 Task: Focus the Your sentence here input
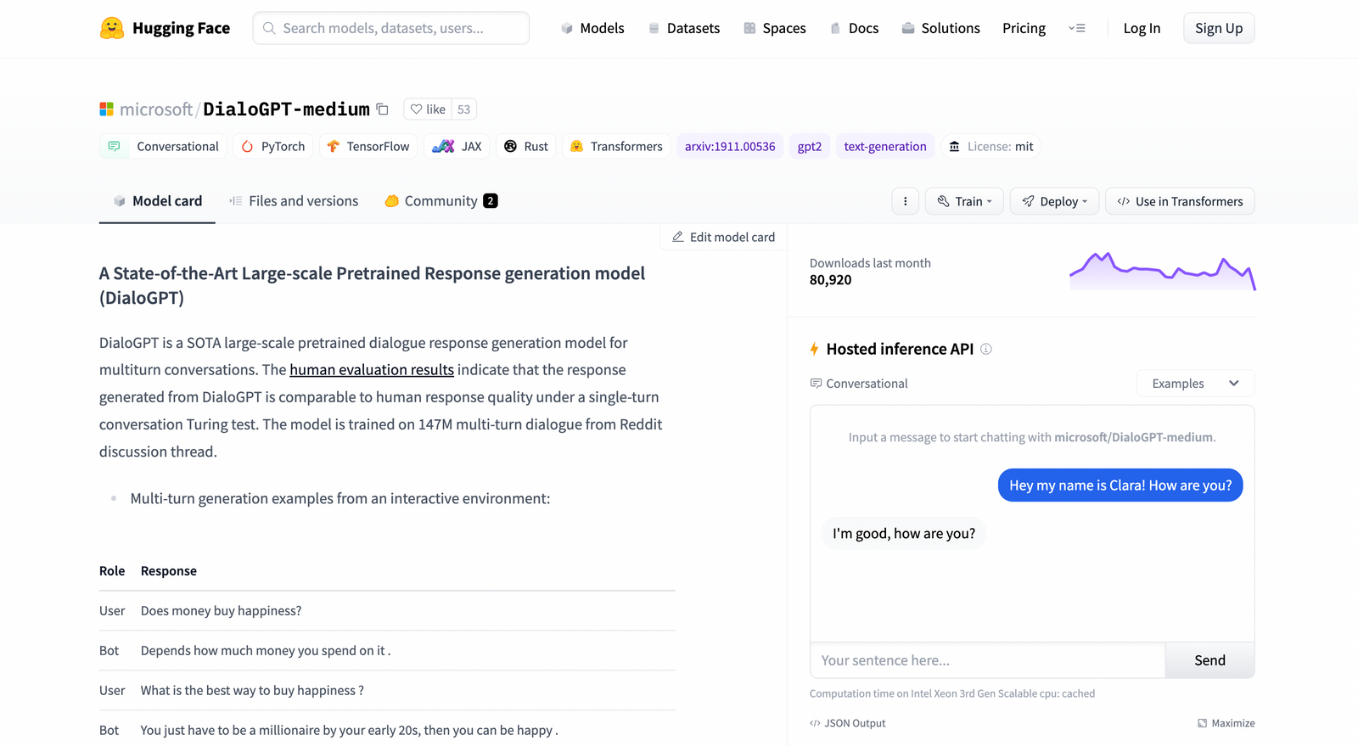coord(988,660)
